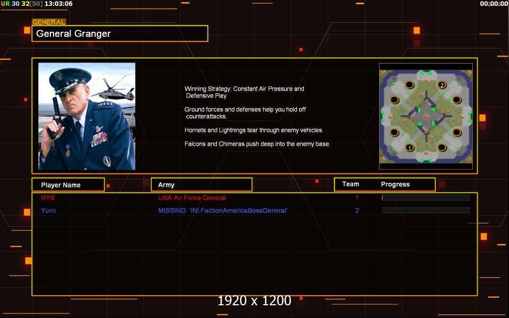
Task: Click the RYS loading progress bar
Action: [426, 198]
